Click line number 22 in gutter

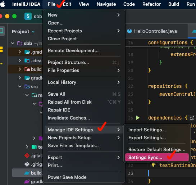coord(131,86)
